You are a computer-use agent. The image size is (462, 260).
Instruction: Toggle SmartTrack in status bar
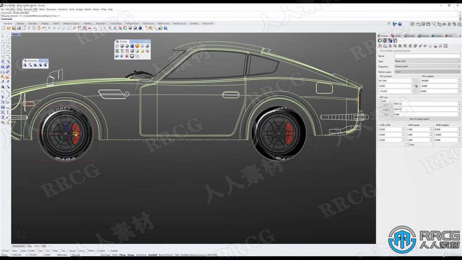(141, 255)
